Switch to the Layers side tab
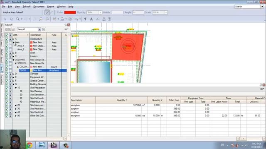This screenshot has width=266, height=149. 2,43
